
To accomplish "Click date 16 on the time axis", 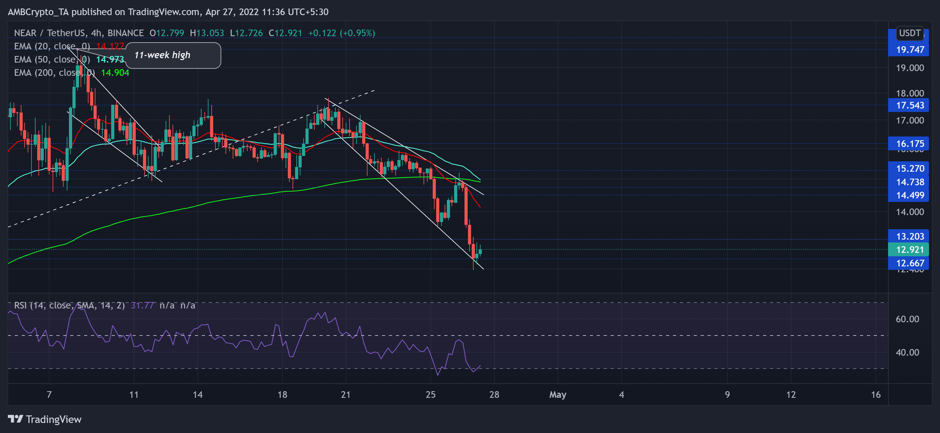I will pos(876,395).
